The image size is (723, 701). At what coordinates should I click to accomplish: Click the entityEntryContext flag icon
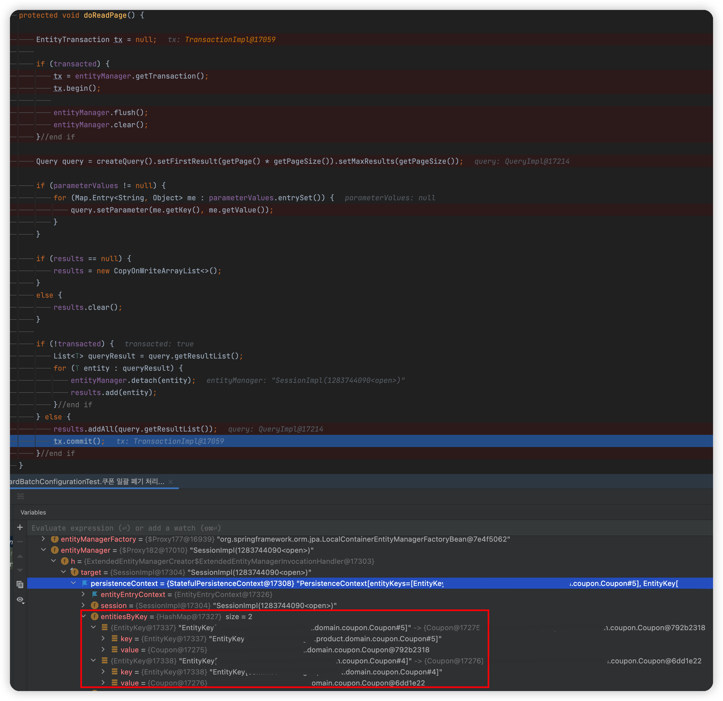95,594
